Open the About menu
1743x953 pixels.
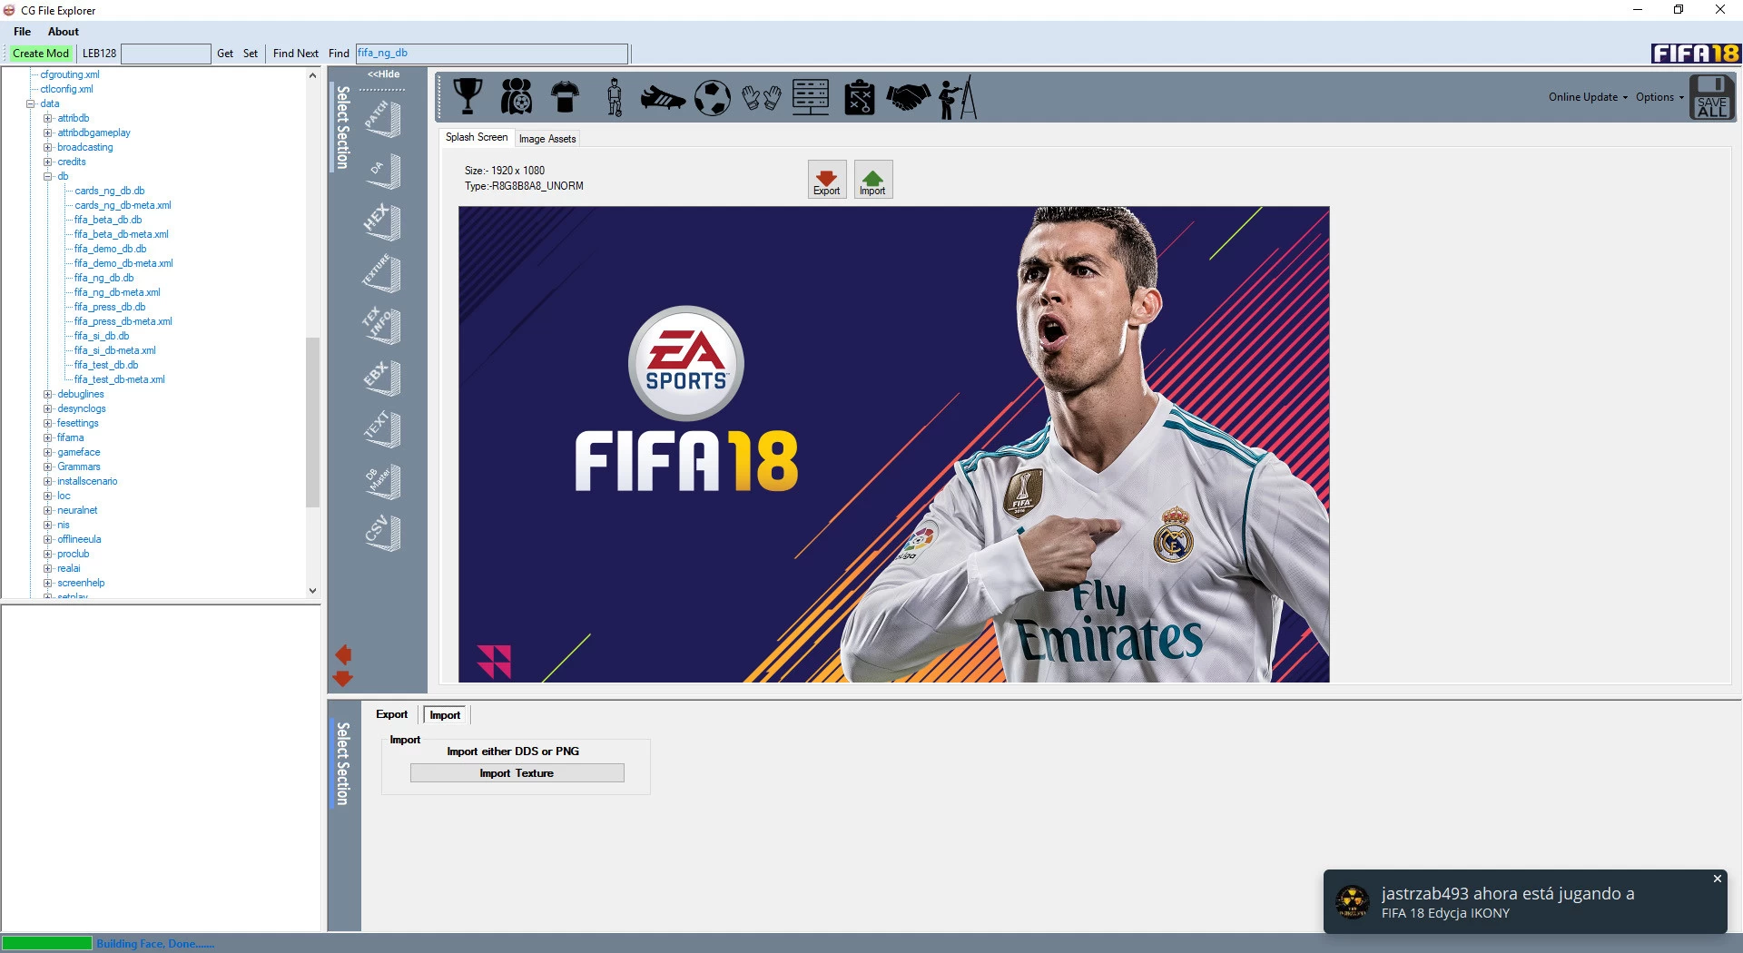[64, 32]
